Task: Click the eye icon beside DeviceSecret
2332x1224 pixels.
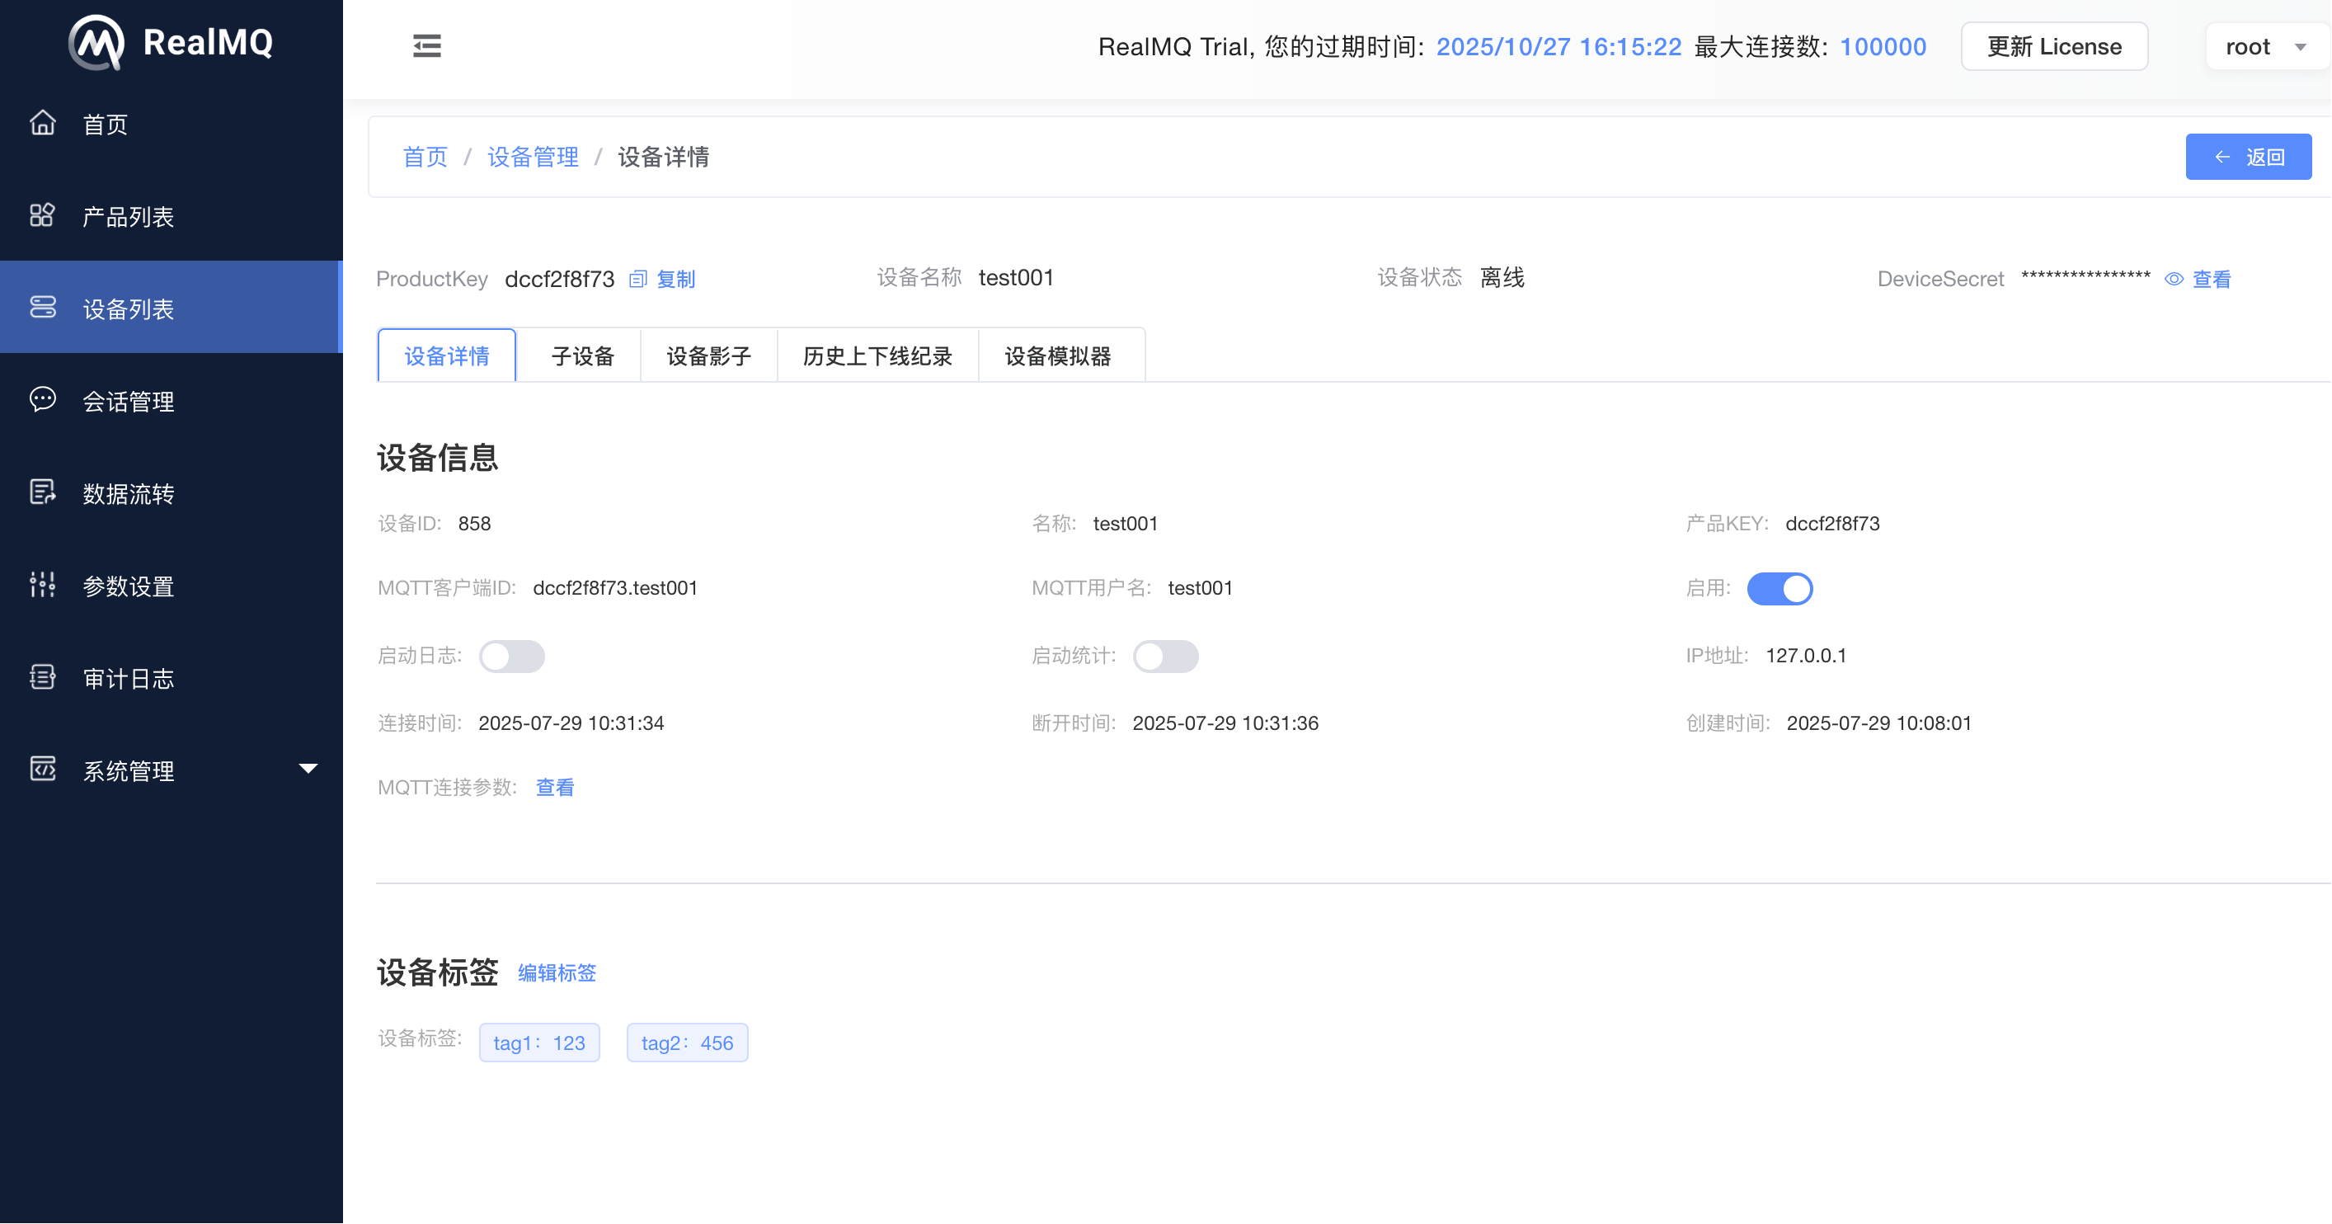Action: tap(2174, 279)
